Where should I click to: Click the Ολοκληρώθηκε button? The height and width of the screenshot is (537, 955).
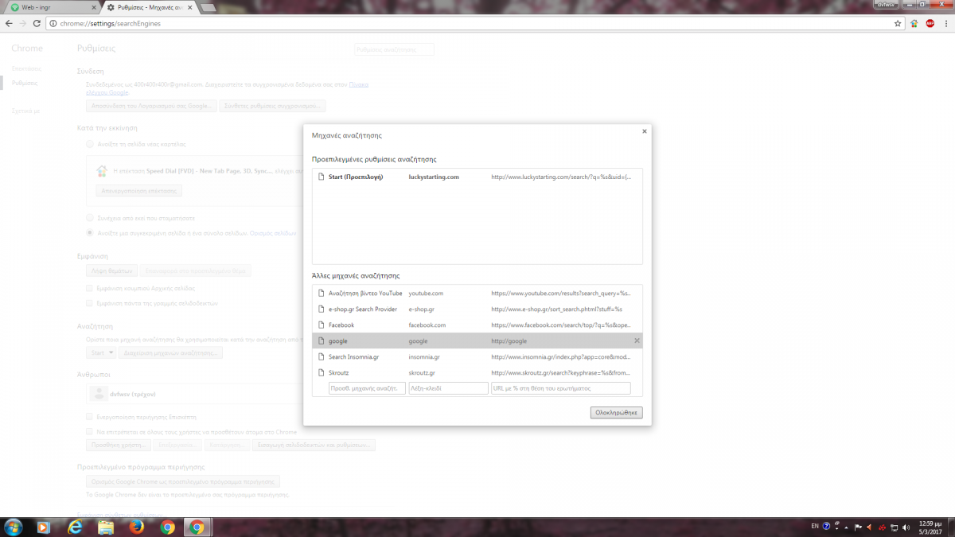tap(617, 413)
